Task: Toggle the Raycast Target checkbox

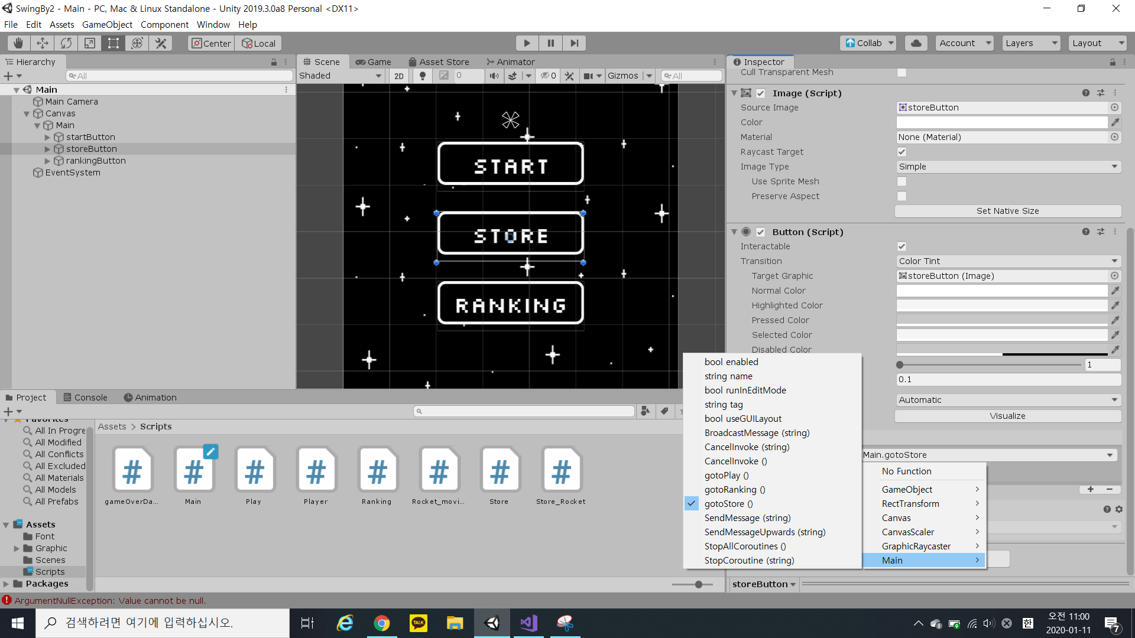Action: (901, 152)
